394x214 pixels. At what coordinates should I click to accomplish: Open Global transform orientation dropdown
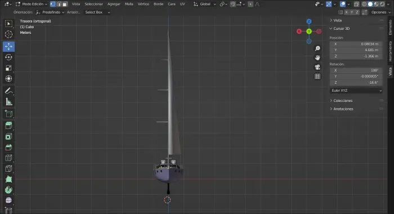click(x=205, y=4)
